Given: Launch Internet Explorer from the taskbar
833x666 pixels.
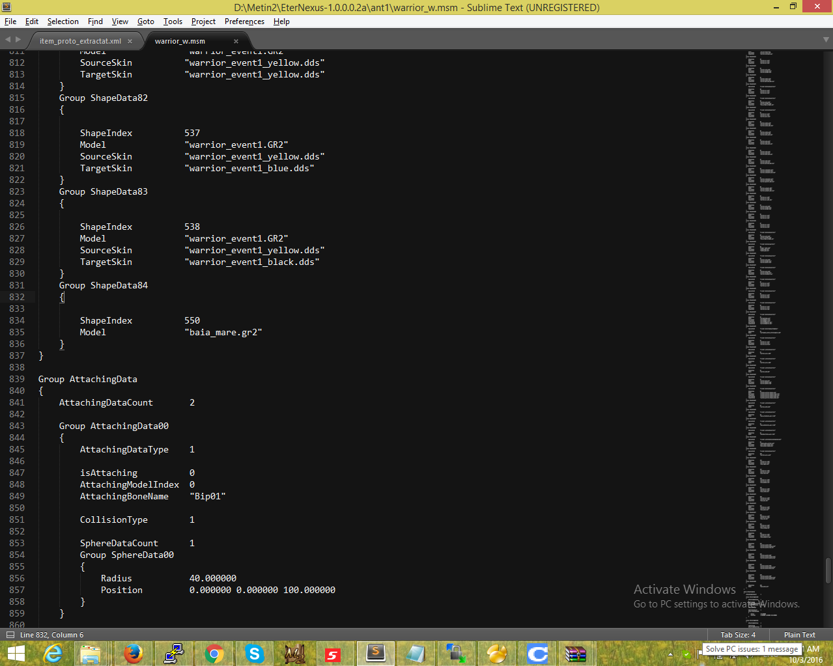Looking at the screenshot, I should pyautogui.click(x=52, y=653).
